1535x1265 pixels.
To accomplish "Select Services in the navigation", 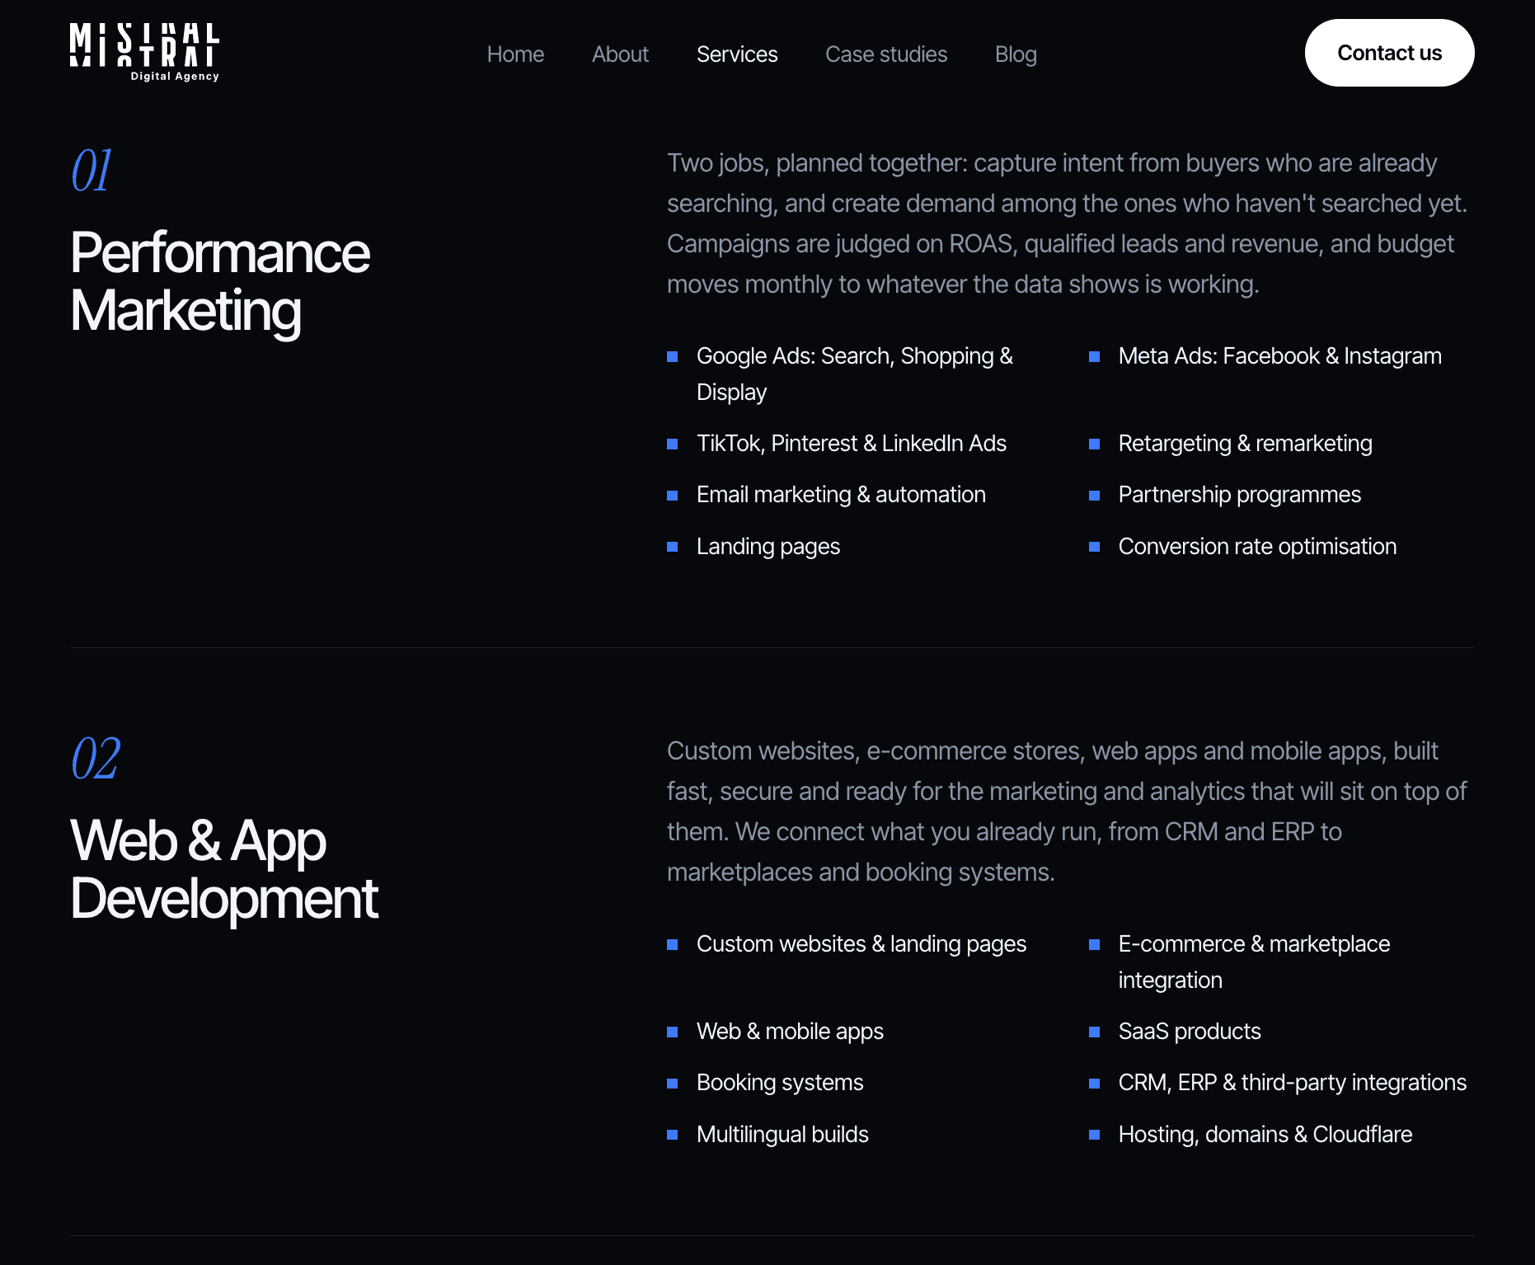I will [737, 54].
